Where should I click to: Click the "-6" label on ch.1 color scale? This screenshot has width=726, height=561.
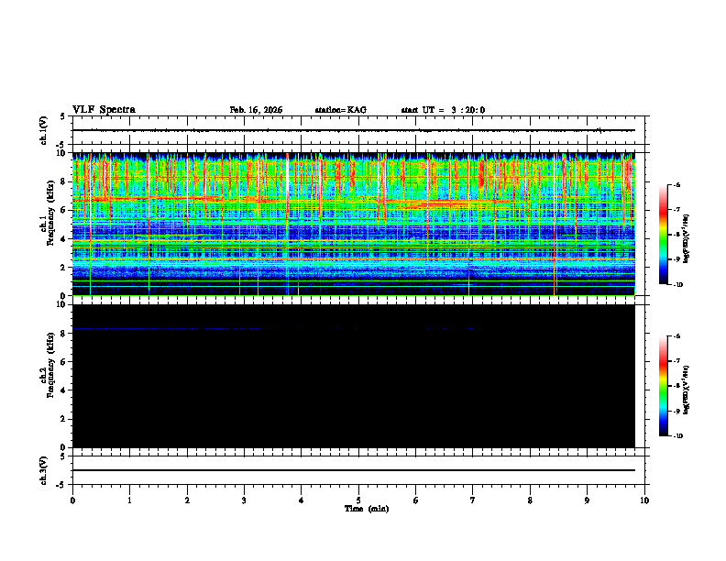point(676,185)
